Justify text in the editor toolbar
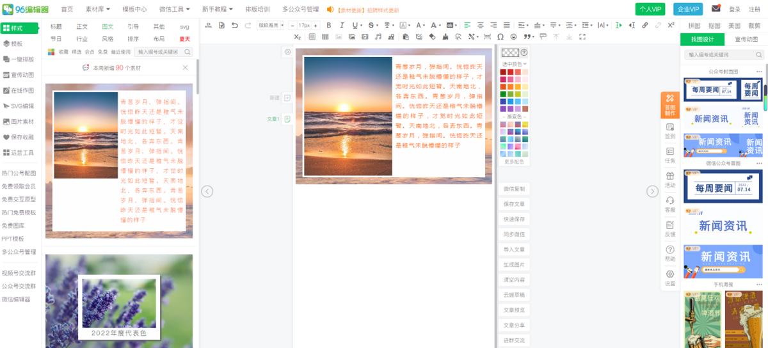 [x=507, y=26]
